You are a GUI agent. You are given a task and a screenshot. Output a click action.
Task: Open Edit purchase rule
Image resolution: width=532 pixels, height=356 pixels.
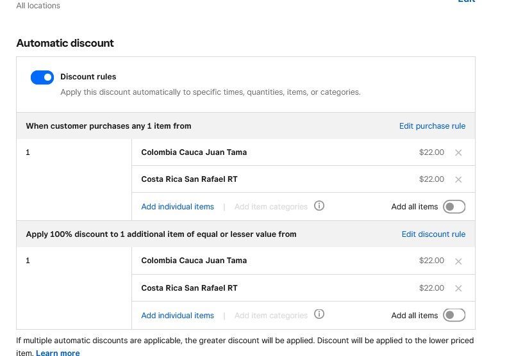[432, 126]
